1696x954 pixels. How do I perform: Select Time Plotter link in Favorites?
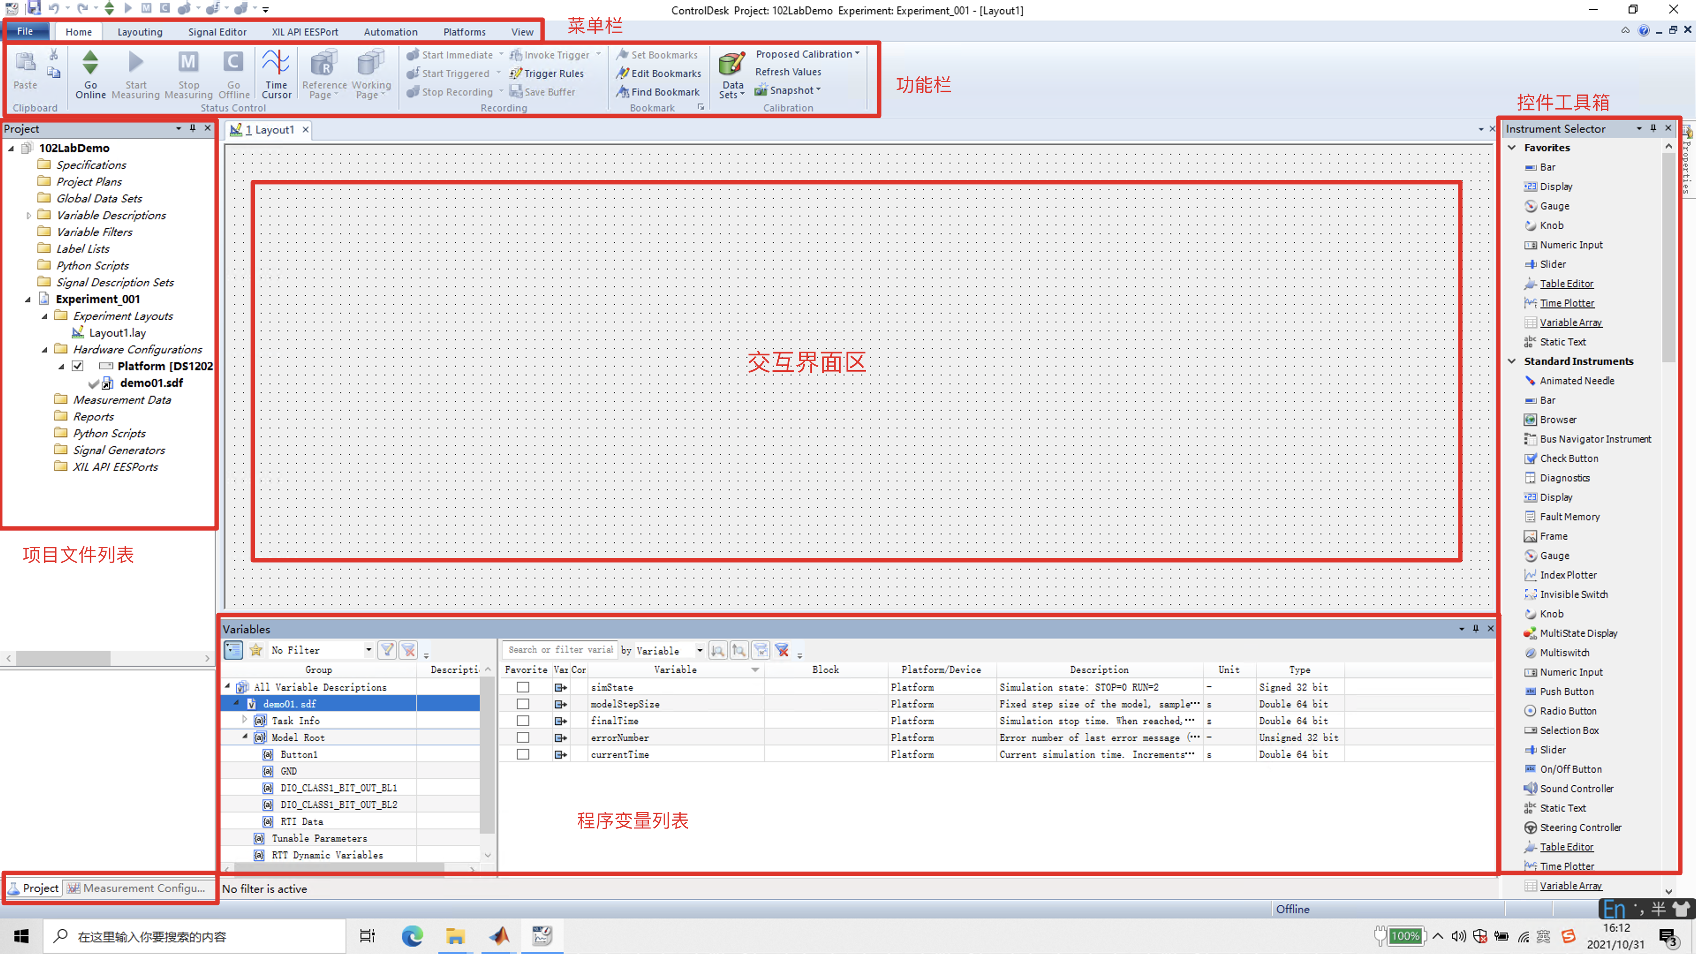tap(1567, 303)
